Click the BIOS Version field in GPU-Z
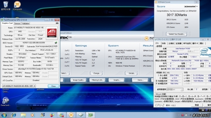 coord(34,43)
